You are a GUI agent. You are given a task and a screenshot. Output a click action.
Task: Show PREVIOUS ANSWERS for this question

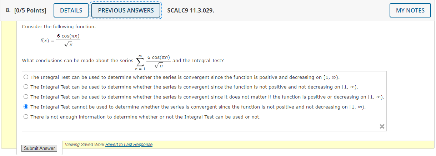click(x=126, y=10)
